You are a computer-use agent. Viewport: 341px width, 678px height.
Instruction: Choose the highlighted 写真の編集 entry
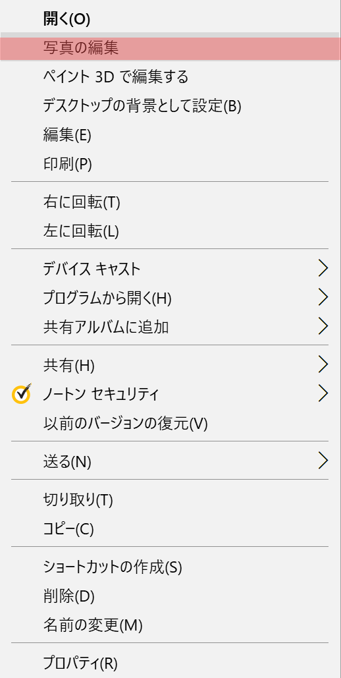point(170,48)
